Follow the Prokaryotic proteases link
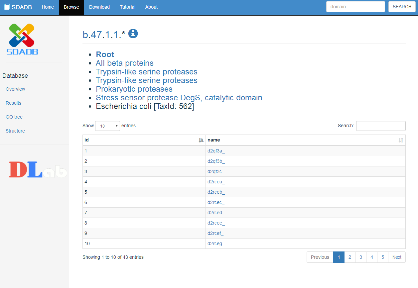This screenshot has height=288, width=418. pos(134,89)
